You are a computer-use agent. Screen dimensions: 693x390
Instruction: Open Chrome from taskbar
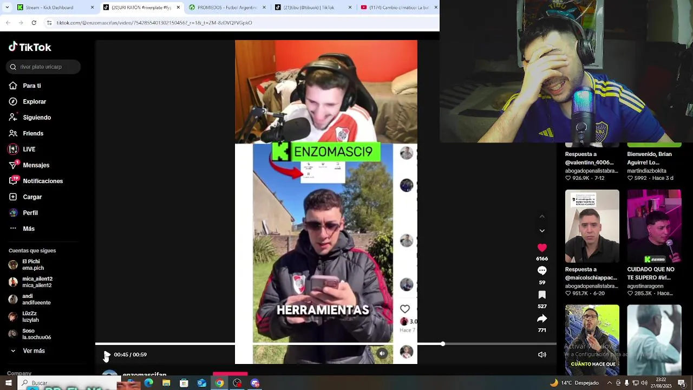(219, 383)
